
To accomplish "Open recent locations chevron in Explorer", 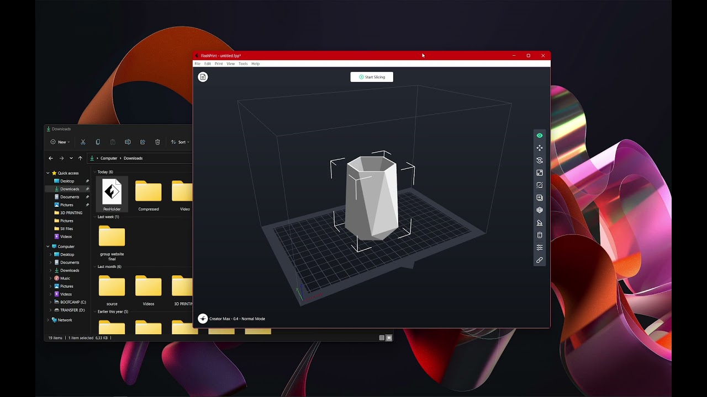I will 71,158.
